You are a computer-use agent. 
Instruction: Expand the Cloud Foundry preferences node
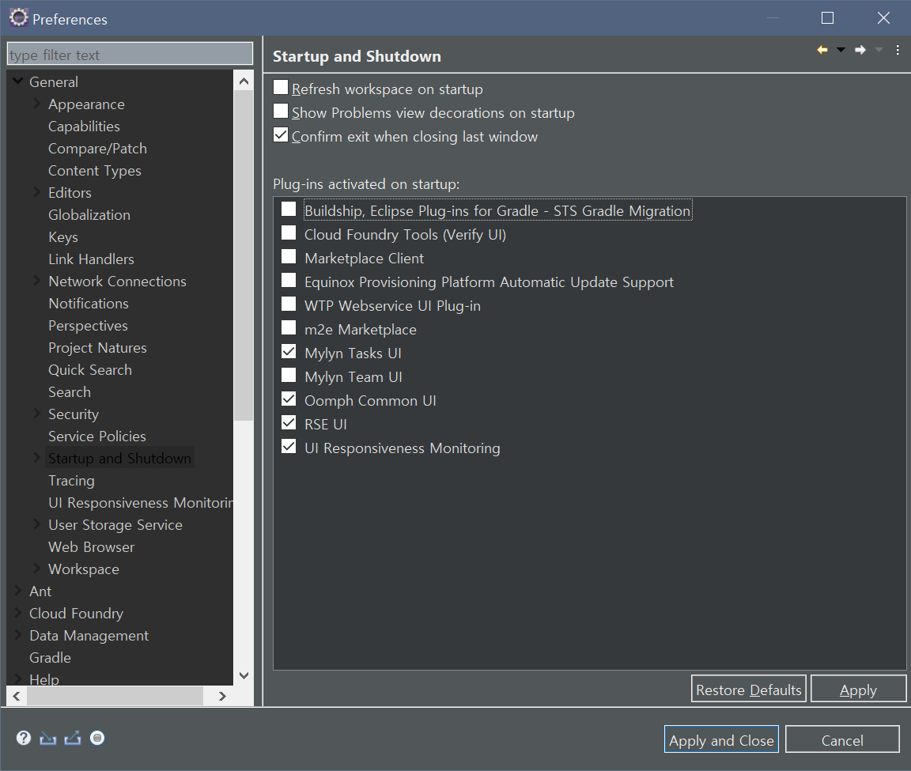[x=18, y=612]
